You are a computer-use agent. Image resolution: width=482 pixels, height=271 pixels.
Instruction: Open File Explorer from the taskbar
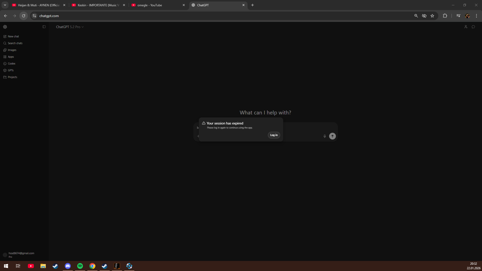tap(43, 266)
